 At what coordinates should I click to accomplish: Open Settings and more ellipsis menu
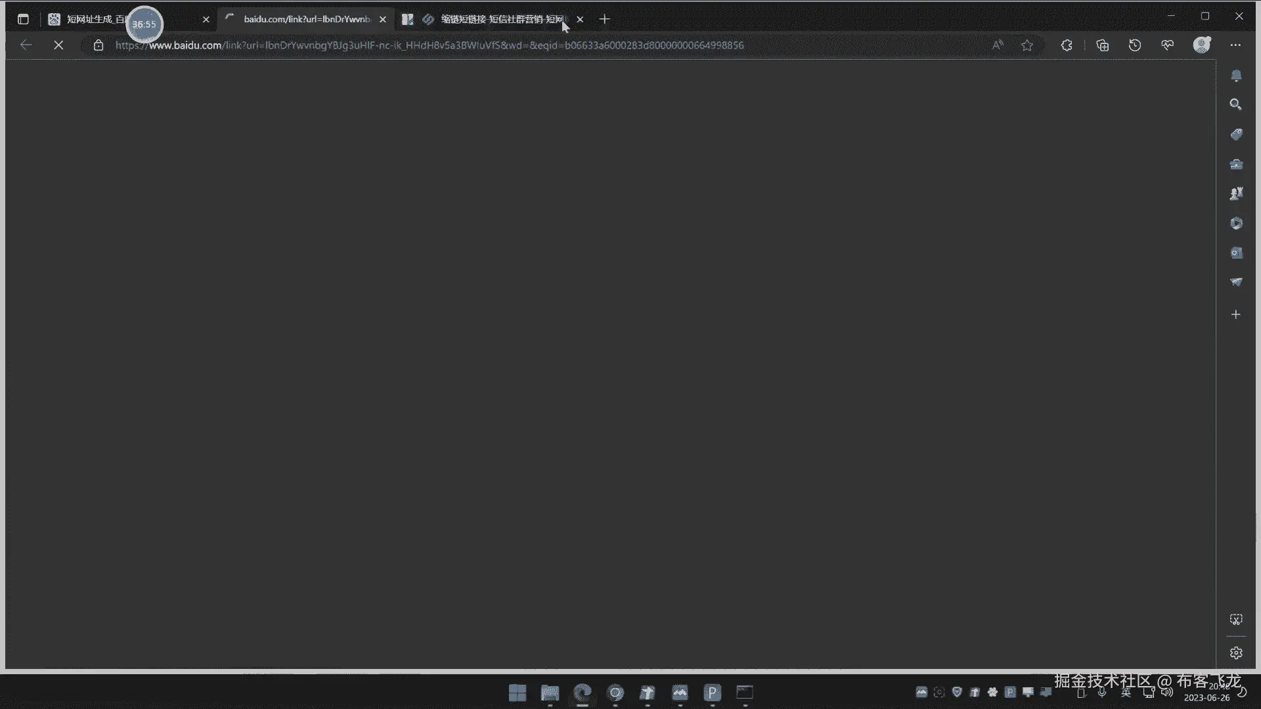(1235, 45)
